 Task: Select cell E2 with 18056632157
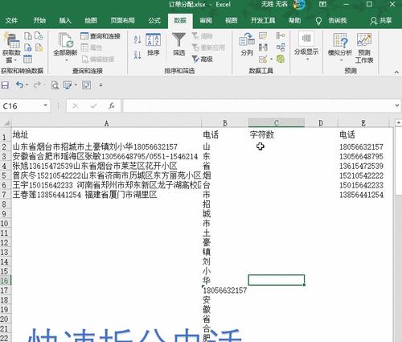click(x=363, y=146)
